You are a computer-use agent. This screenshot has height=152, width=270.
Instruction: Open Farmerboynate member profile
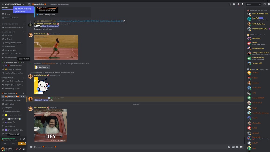point(258,49)
